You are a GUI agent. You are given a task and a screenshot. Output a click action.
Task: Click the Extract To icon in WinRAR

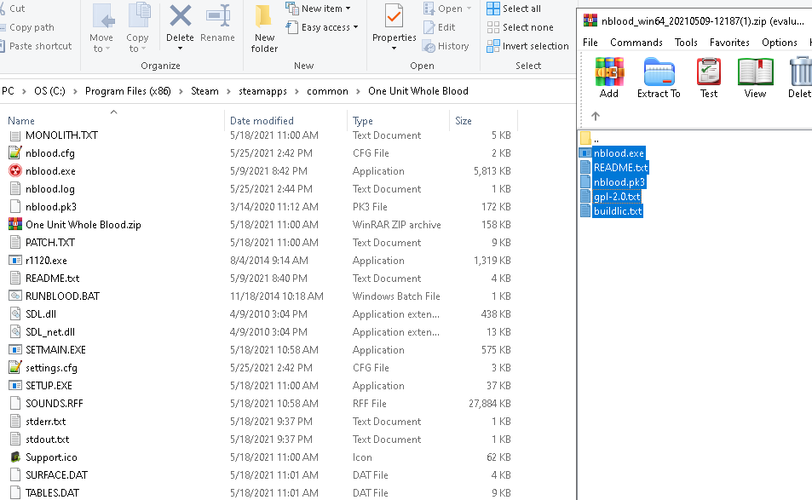point(659,72)
